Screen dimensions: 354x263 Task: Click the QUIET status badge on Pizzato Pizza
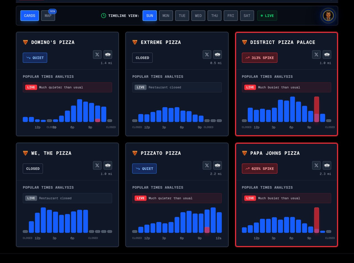tap(144, 169)
